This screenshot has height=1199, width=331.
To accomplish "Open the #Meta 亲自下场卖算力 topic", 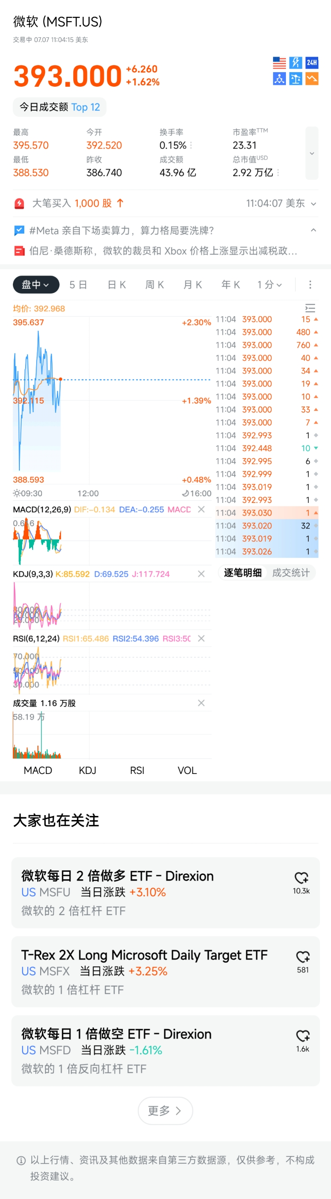I will [122, 230].
